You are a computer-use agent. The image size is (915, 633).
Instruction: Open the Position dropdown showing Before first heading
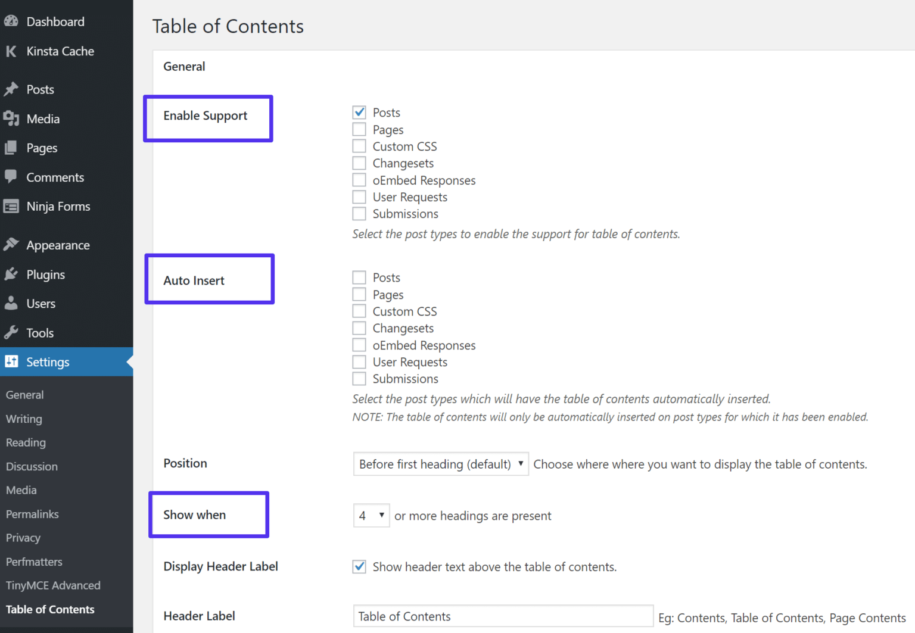[x=440, y=464]
